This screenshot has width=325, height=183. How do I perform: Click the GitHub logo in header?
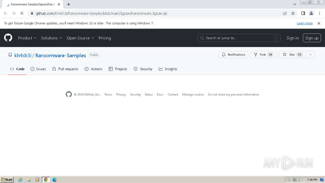(8, 38)
